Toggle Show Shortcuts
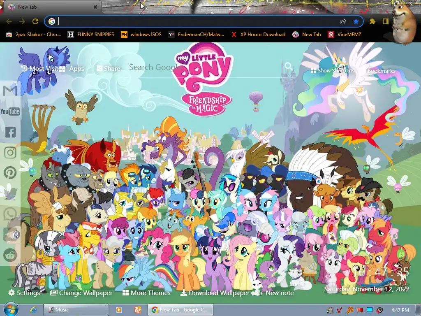 point(332,70)
